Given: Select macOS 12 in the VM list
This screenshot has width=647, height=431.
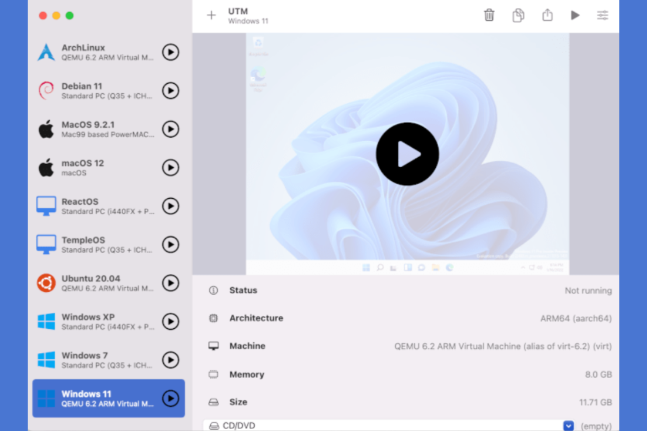Looking at the screenshot, I should [x=108, y=167].
